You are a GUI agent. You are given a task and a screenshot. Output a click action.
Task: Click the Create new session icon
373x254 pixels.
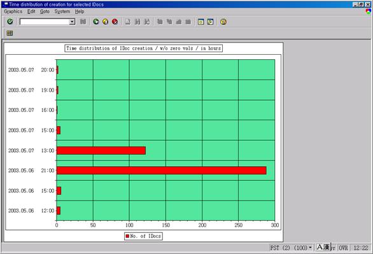201,22
